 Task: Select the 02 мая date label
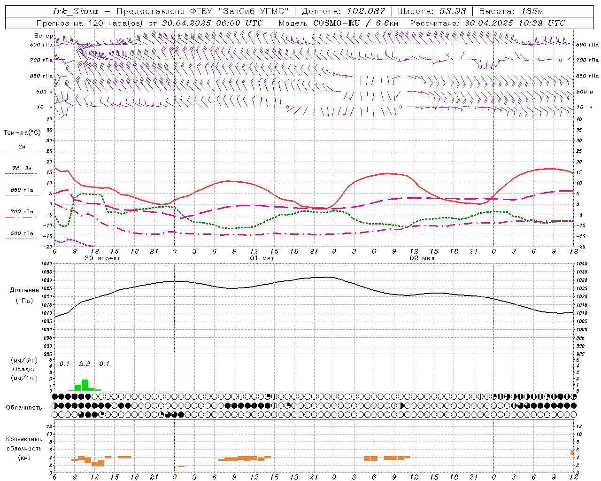point(422,258)
